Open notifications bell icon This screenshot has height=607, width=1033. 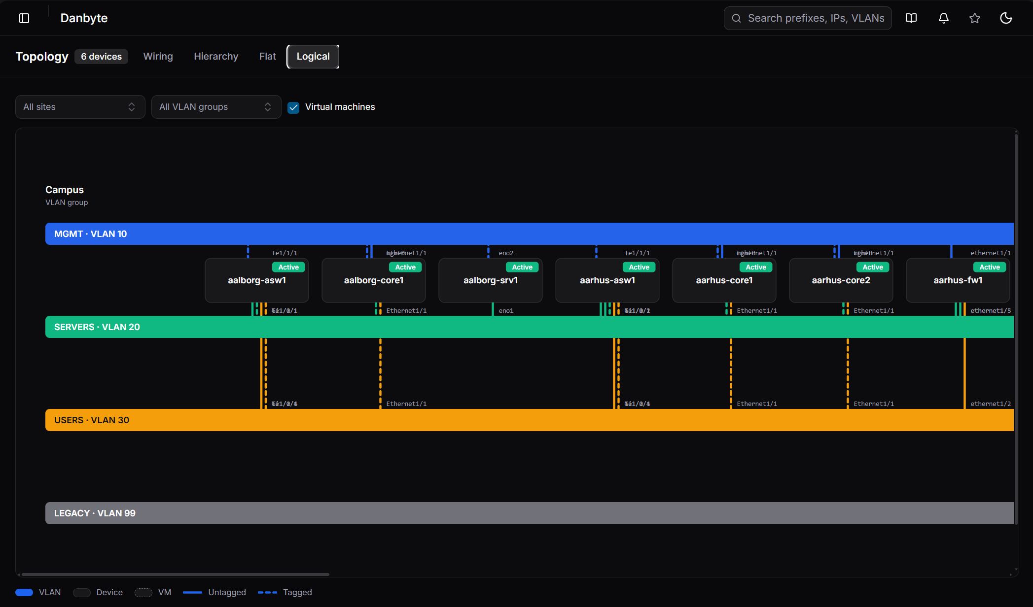pyautogui.click(x=943, y=18)
